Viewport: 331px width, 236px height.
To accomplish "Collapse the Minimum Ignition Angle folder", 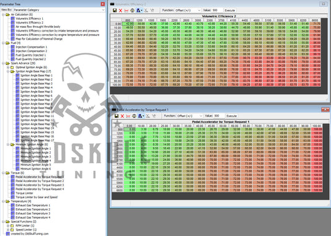I will (8, 144).
